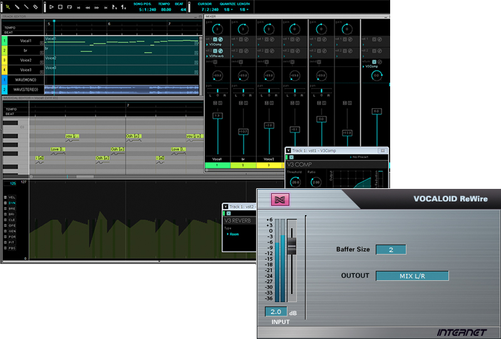Viewport: 501px width, 339px height.
Task: Select the DYN control parameter
Action: (x=12, y=203)
